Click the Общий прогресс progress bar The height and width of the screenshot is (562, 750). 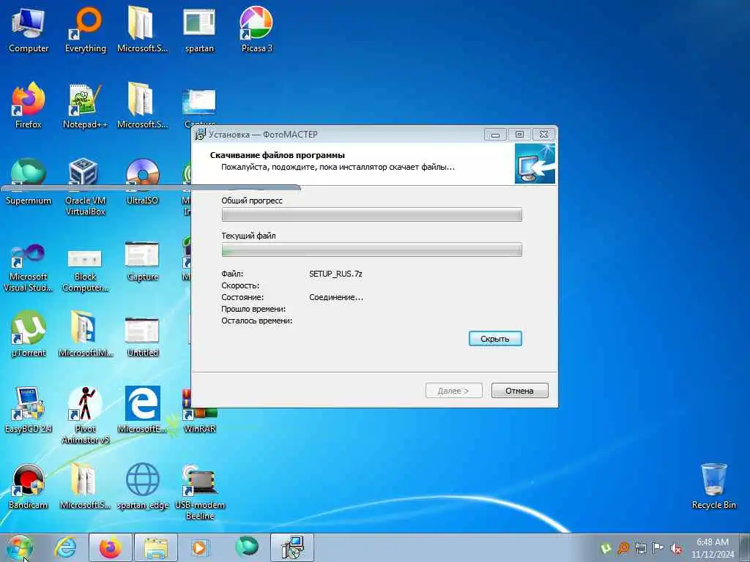[371, 214]
